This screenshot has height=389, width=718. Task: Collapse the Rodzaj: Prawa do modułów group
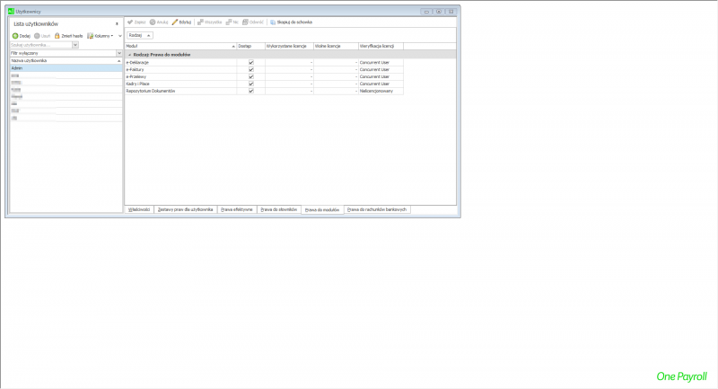129,55
